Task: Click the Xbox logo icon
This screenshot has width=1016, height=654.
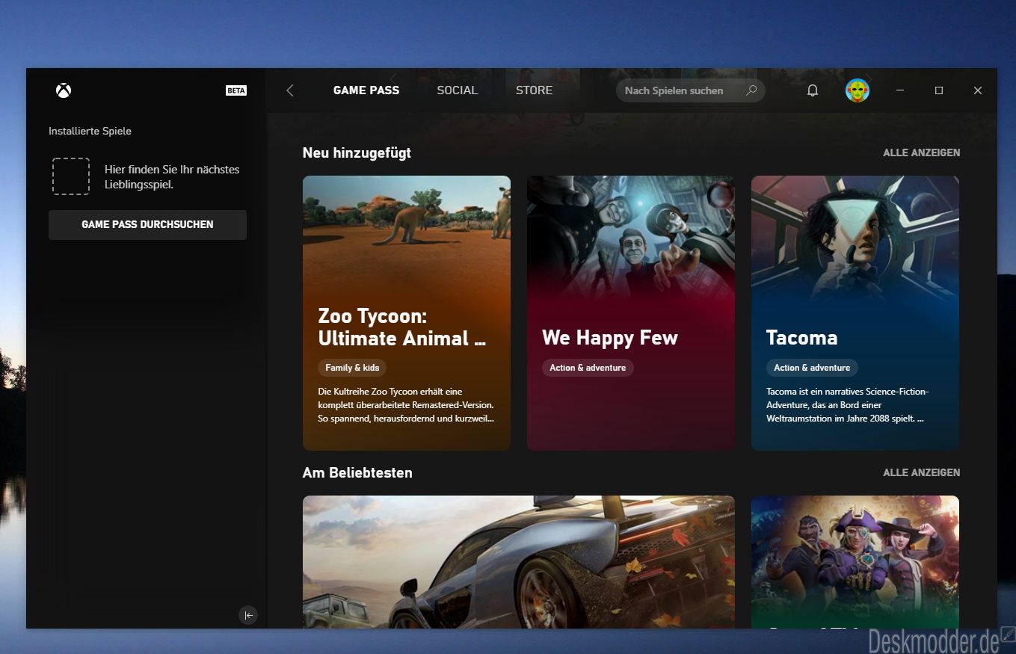Action: pyautogui.click(x=64, y=90)
